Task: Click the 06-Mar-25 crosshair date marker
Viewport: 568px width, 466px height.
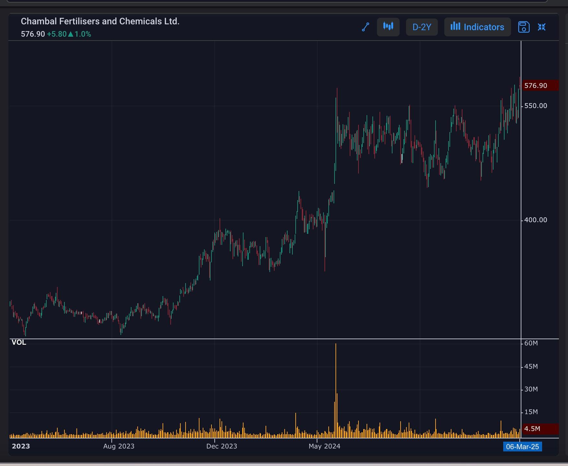Action: click(522, 447)
